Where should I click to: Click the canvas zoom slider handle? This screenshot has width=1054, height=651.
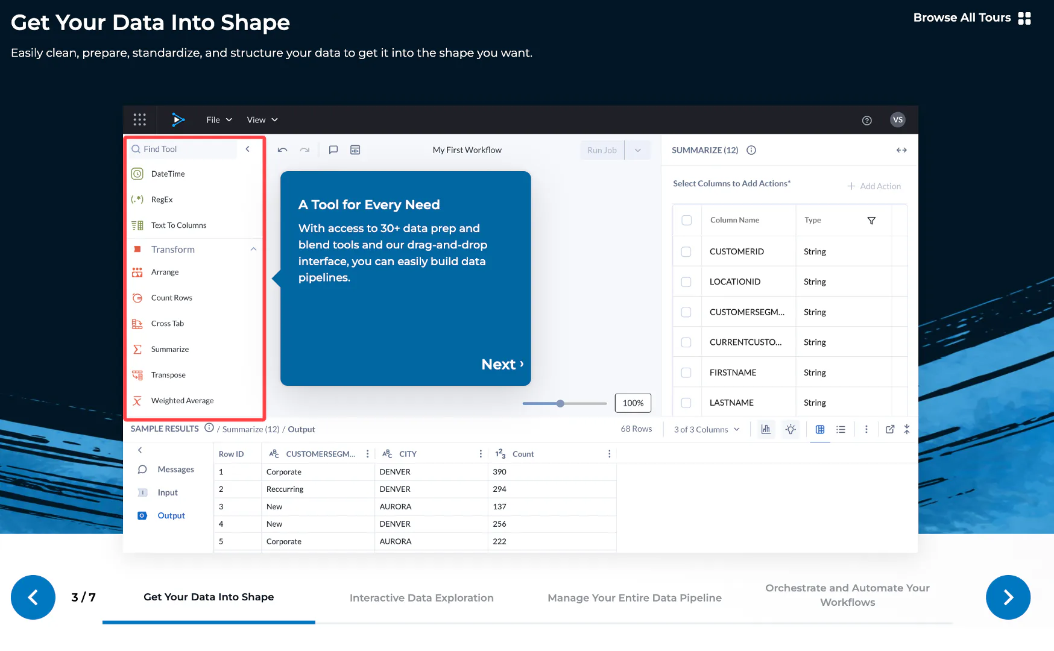click(x=560, y=403)
